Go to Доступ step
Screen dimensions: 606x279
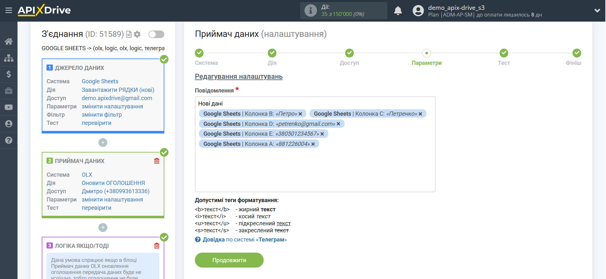tap(349, 53)
